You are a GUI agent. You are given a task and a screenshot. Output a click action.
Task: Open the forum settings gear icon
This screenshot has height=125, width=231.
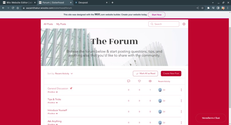184,24
